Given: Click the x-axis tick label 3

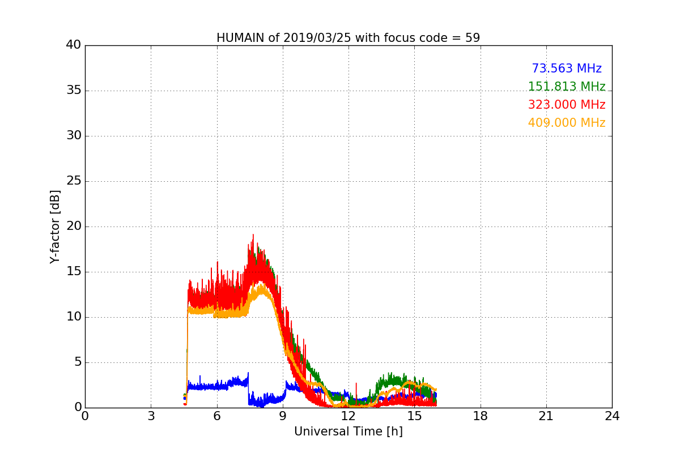Looking at the screenshot, I should tap(151, 416).
